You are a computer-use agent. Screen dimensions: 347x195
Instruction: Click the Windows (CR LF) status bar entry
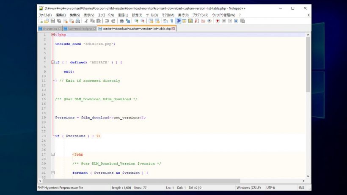pyautogui.click(x=248, y=188)
